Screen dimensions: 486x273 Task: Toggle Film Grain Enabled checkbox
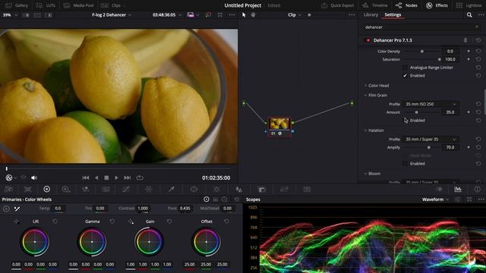click(405, 121)
